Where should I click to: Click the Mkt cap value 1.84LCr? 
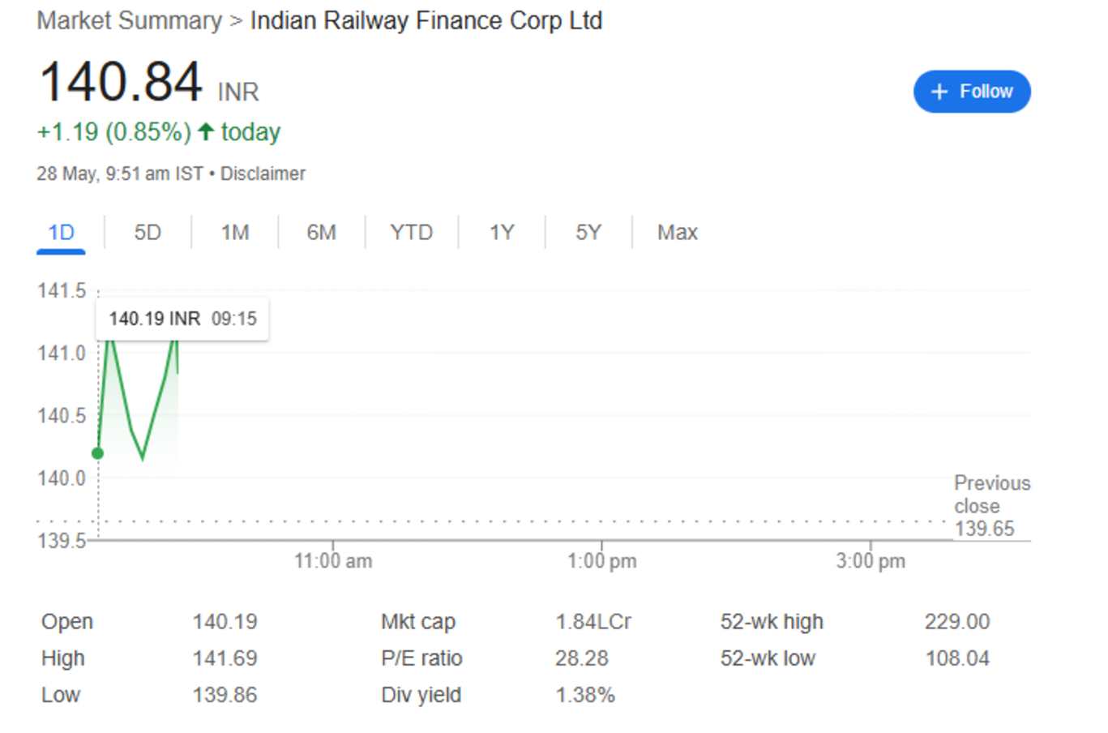(594, 621)
